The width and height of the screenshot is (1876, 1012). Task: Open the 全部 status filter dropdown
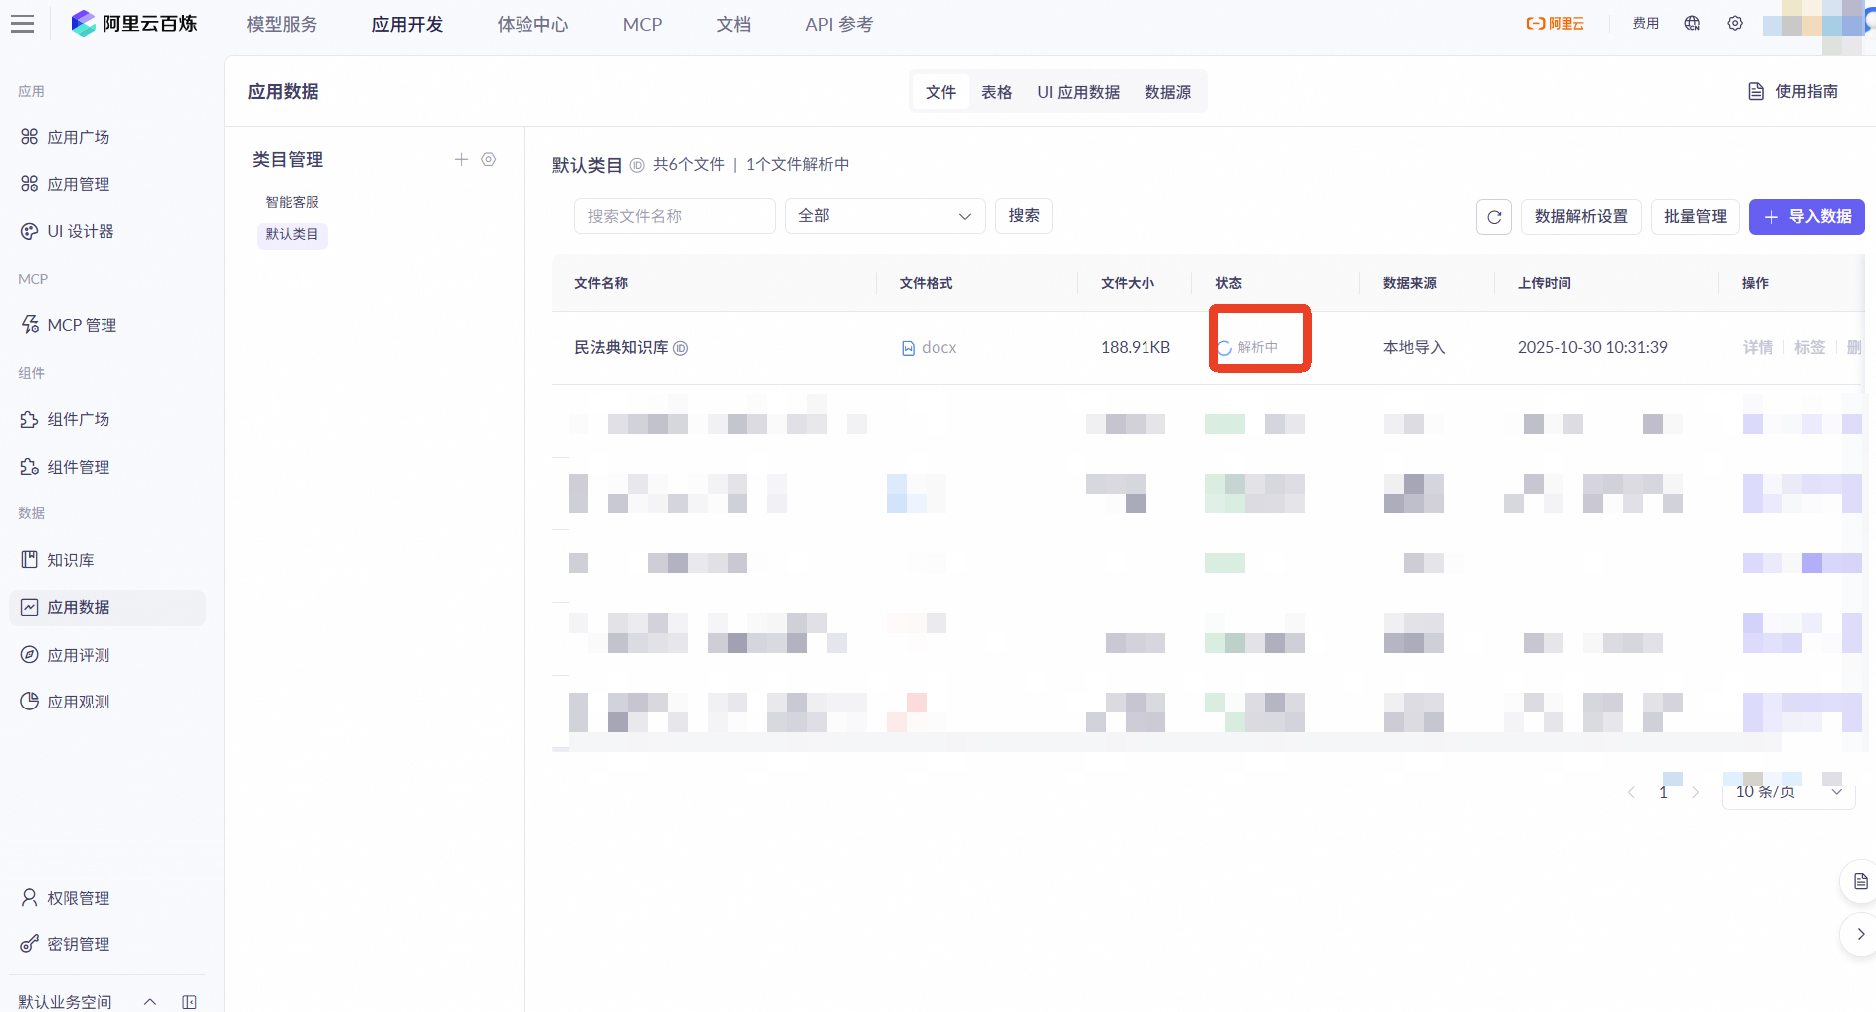[886, 216]
